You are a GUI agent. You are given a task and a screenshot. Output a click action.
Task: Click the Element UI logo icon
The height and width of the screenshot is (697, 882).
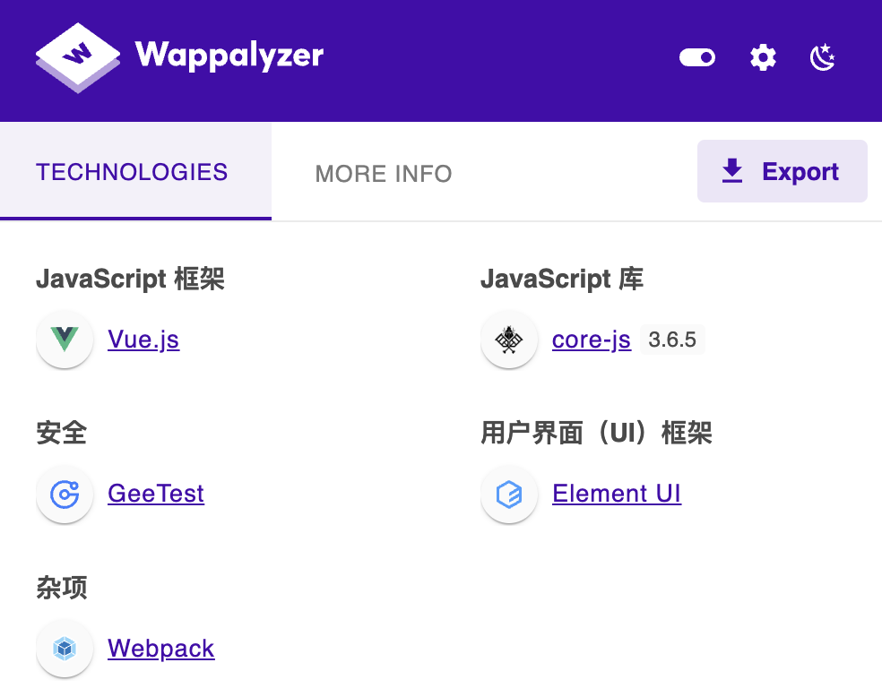click(509, 495)
